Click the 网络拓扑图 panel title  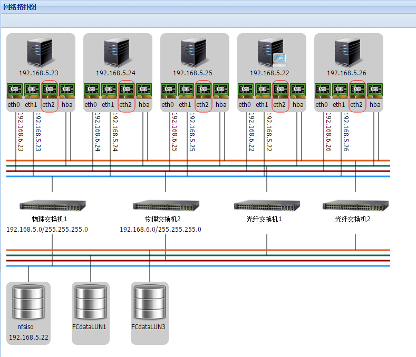coord(20,7)
